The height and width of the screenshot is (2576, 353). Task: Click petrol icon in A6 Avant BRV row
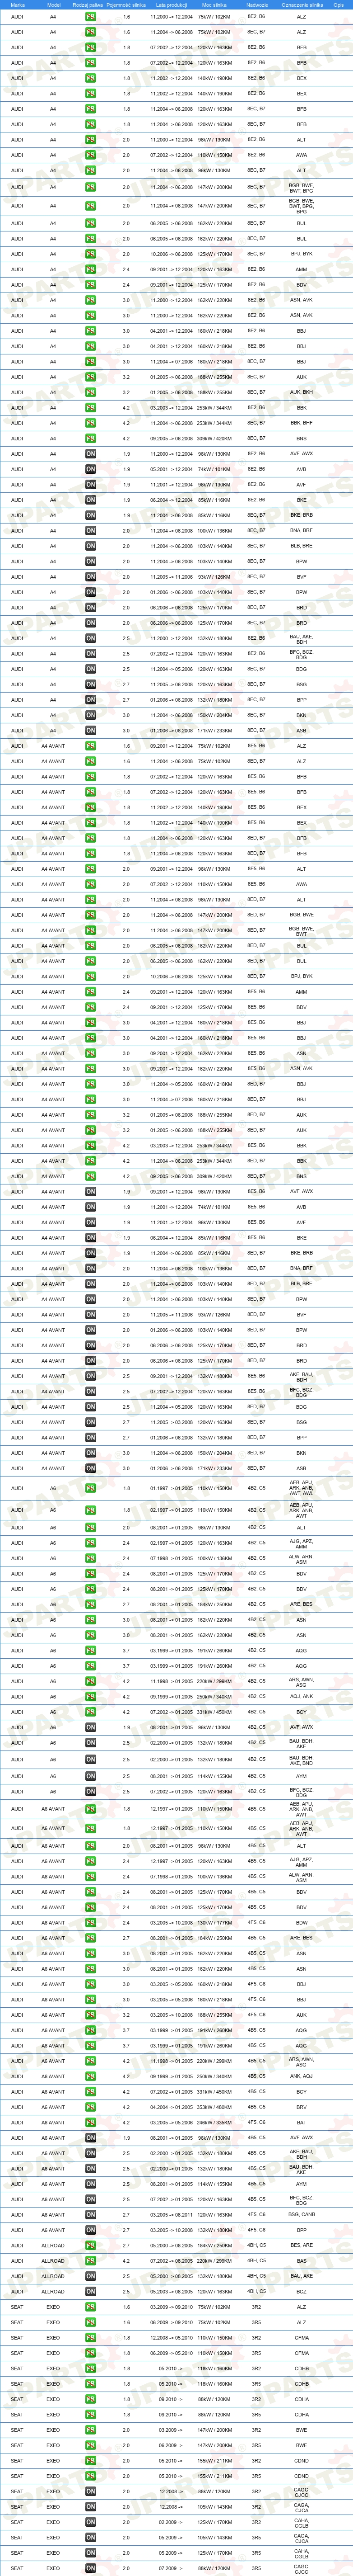point(91,2107)
